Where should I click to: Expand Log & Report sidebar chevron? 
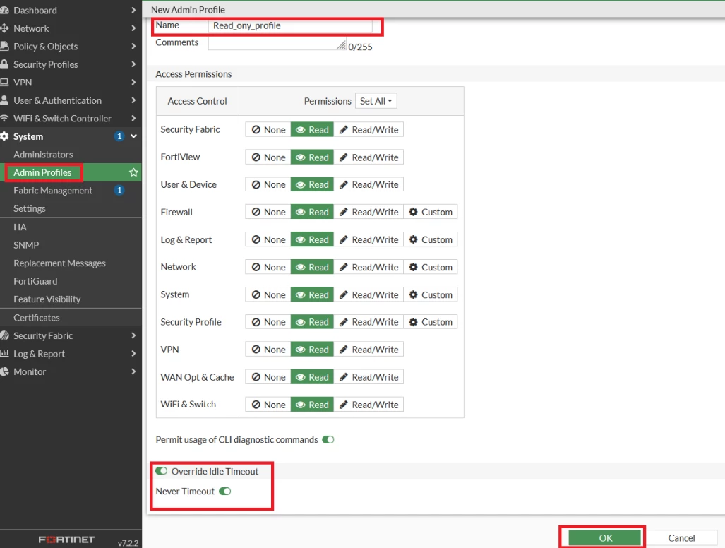133,354
